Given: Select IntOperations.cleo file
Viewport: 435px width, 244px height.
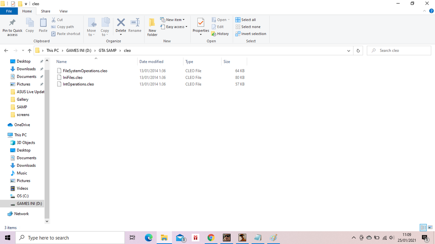Looking at the screenshot, I should coord(78,84).
